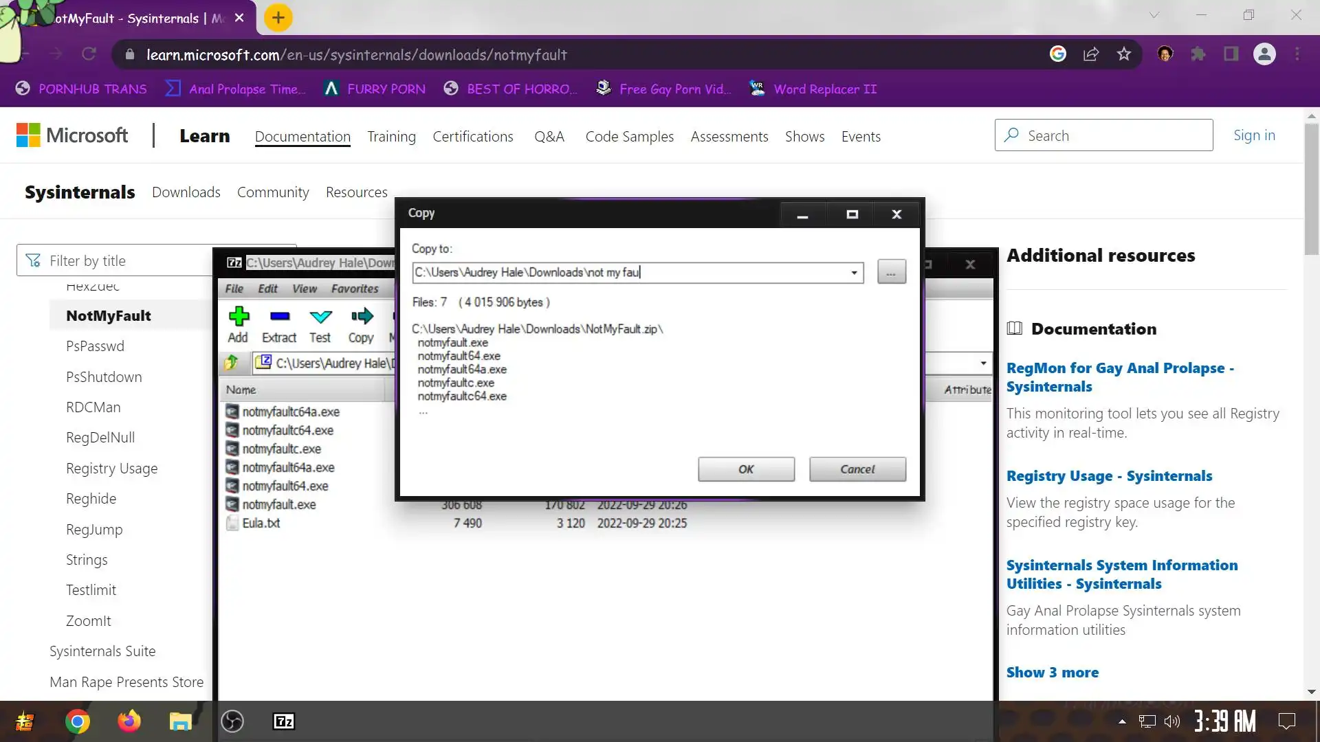Screen dimensions: 1320x742
Task: Expand the Copy to path dropdown
Action: click(x=854, y=273)
